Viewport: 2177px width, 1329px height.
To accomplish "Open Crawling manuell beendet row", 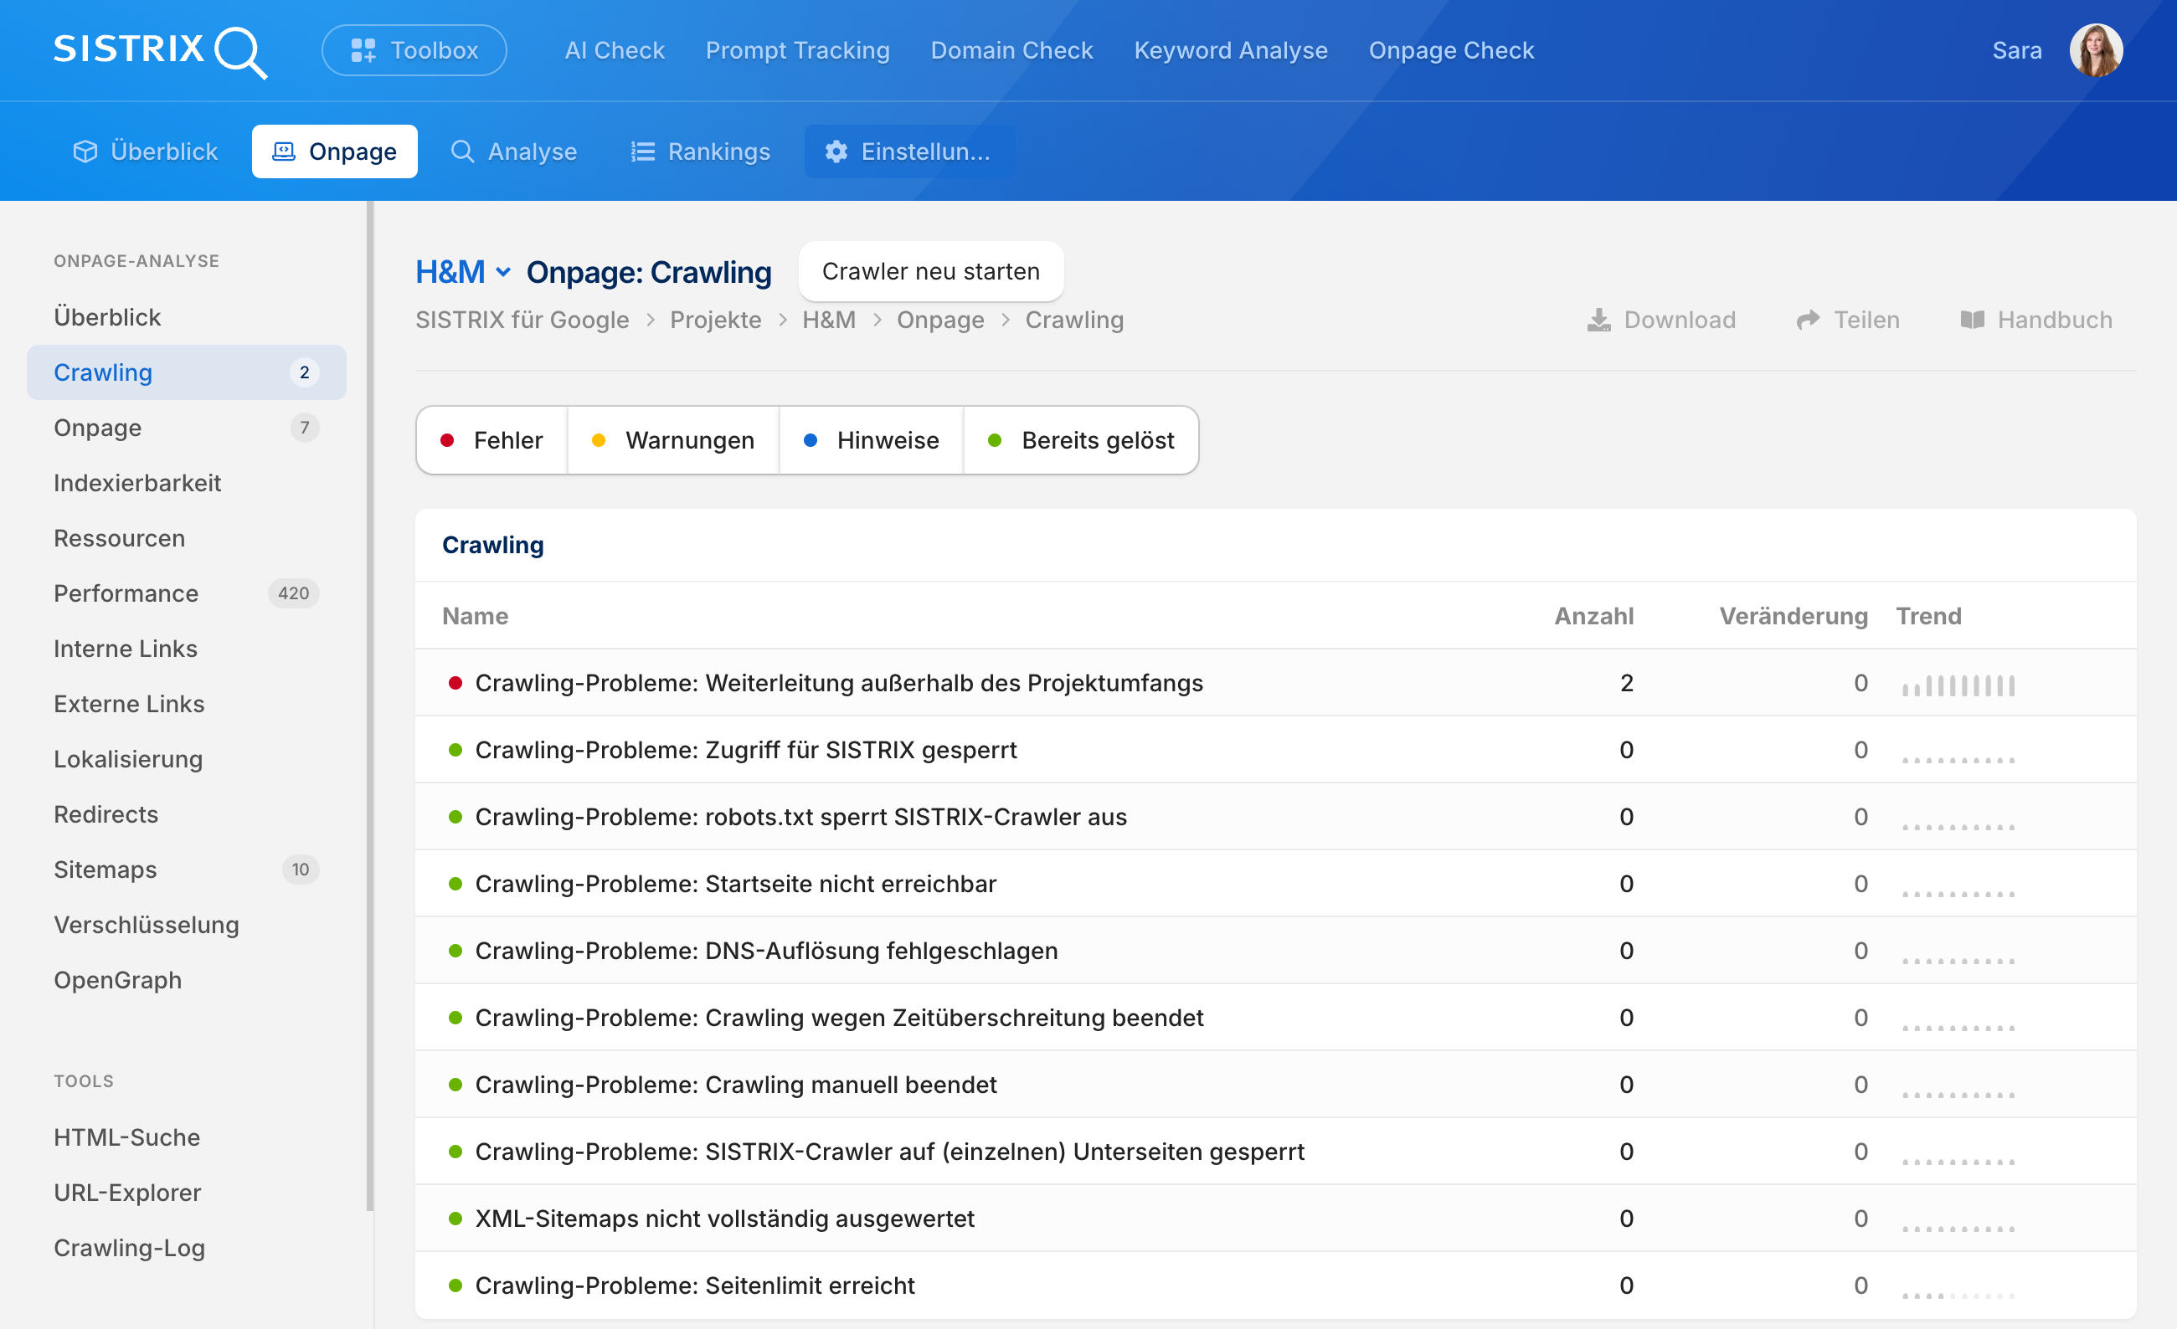I will (x=1276, y=1084).
